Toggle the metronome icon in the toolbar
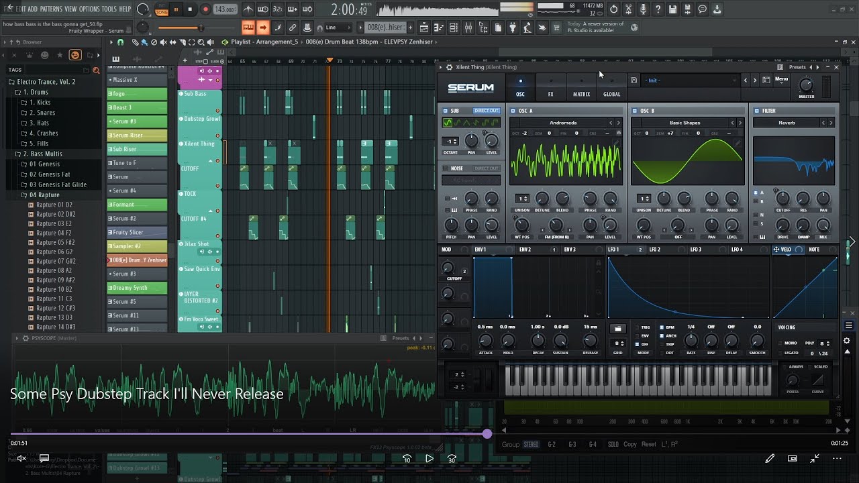Screen dimensions: 859x483 pos(248,9)
